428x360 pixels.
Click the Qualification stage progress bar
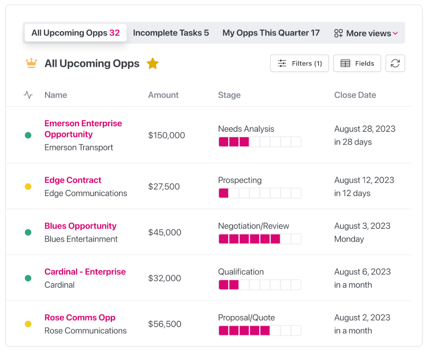pos(260,285)
